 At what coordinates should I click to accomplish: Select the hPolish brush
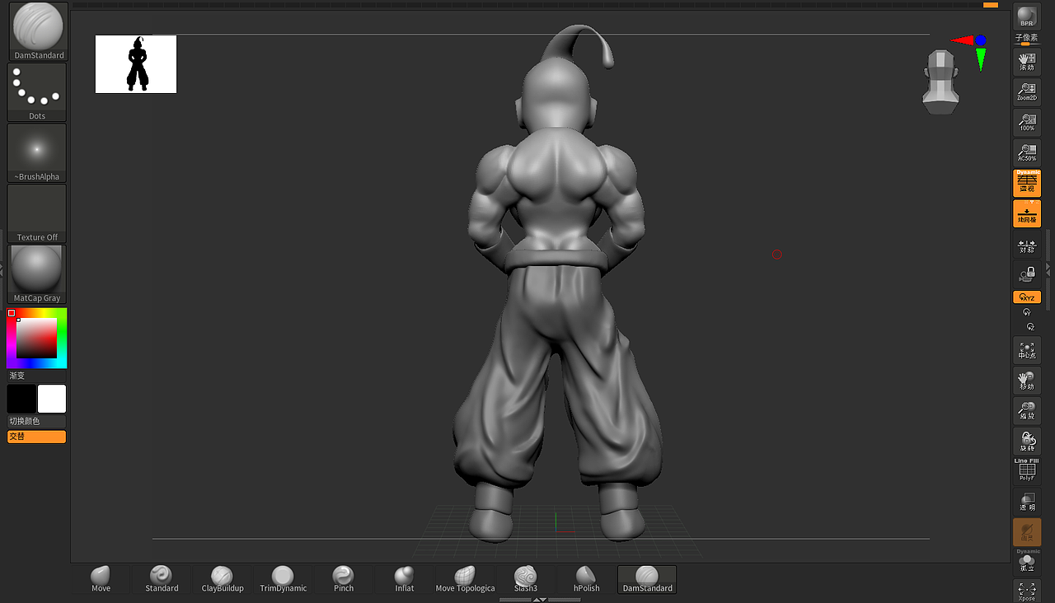click(586, 579)
